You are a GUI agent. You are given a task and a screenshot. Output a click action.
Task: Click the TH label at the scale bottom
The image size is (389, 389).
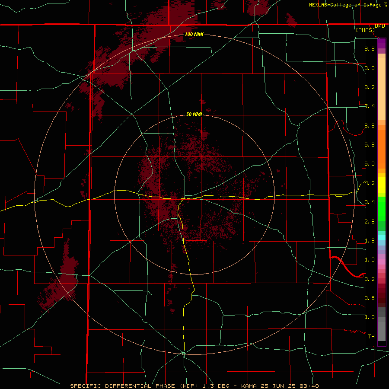coord(371,337)
